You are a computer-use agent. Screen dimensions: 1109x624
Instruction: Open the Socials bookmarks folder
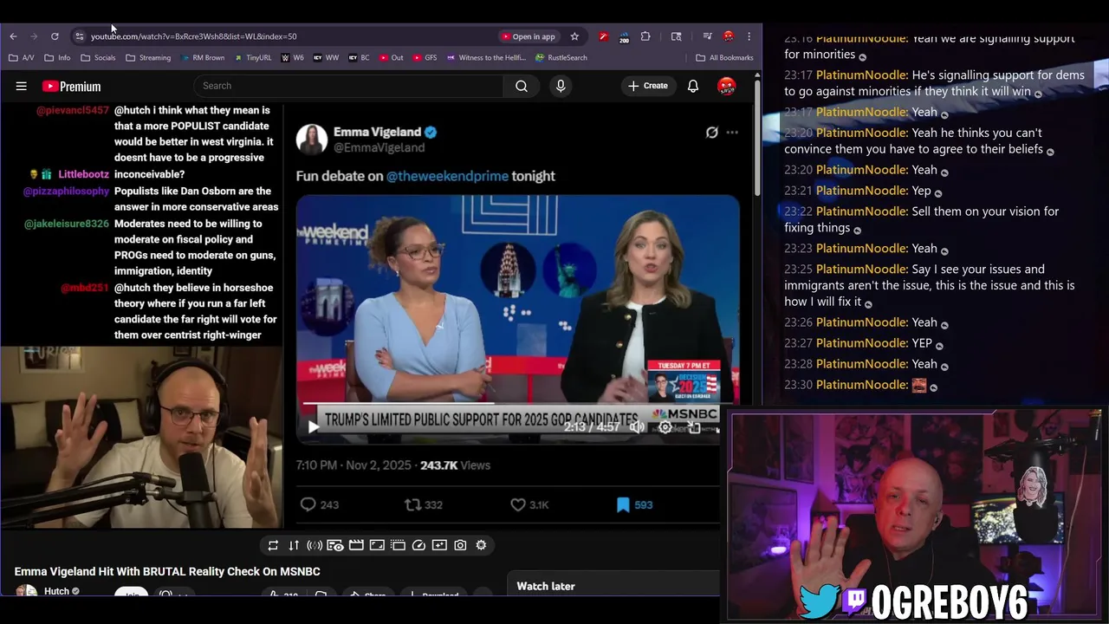click(98, 58)
